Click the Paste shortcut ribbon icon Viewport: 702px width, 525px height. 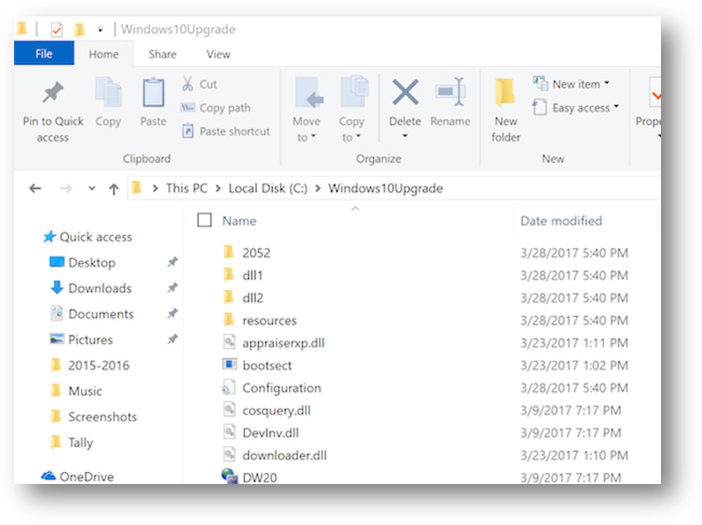(x=225, y=131)
